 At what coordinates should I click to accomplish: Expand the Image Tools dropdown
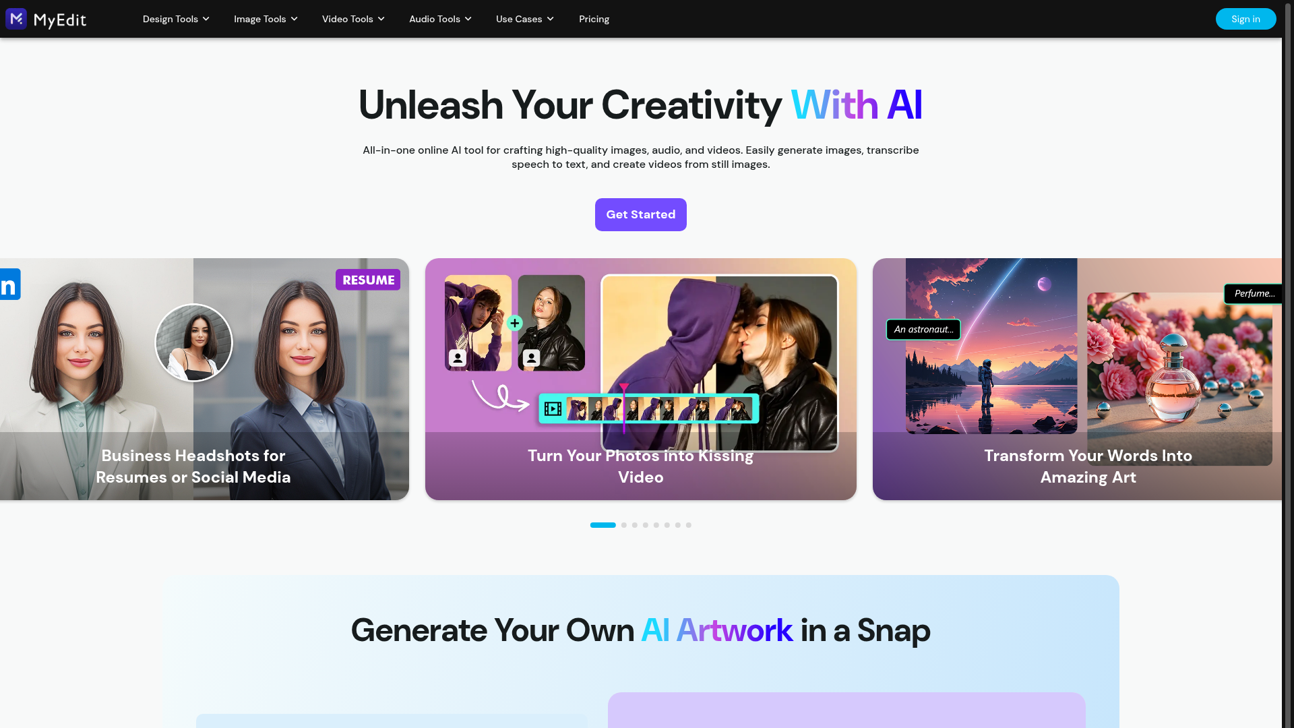(266, 19)
